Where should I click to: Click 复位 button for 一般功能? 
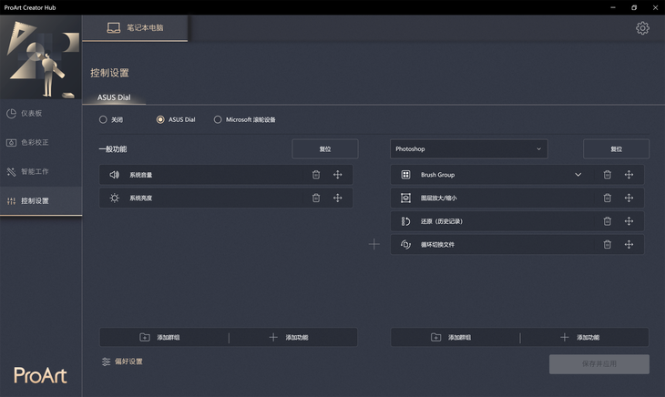pos(324,148)
